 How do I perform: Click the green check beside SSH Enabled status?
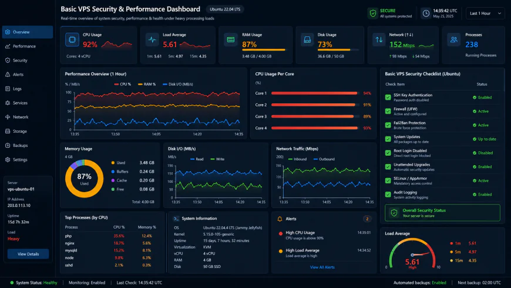(x=475, y=98)
